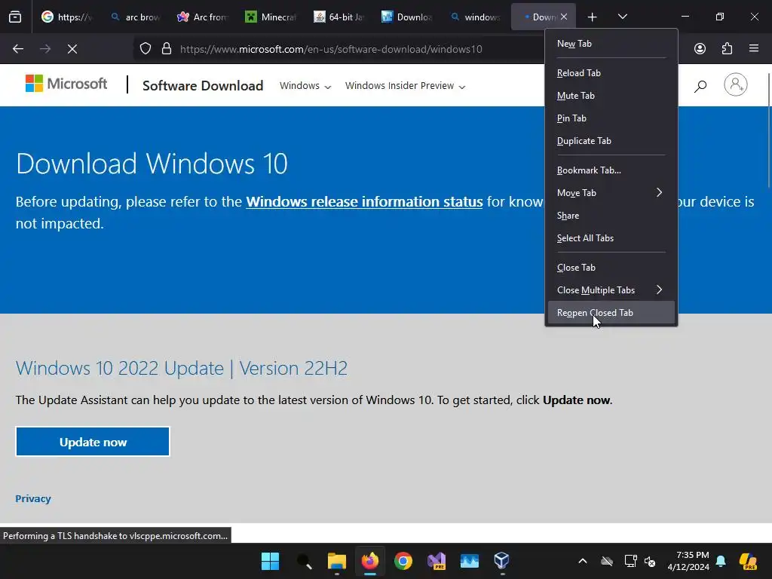Open the notification bell icon

click(x=721, y=561)
